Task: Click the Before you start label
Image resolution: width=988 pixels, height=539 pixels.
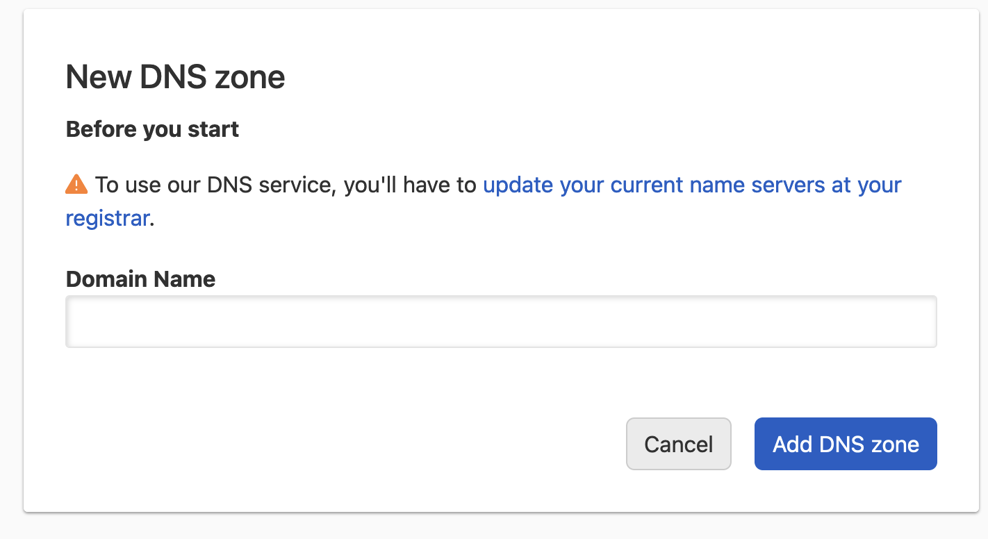Action: (151, 129)
